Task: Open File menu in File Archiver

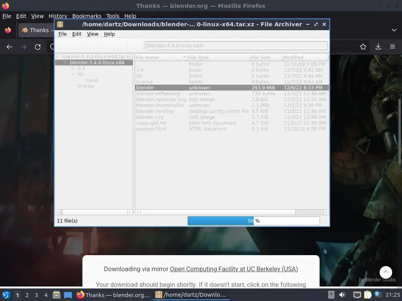Action: (62, 34)
